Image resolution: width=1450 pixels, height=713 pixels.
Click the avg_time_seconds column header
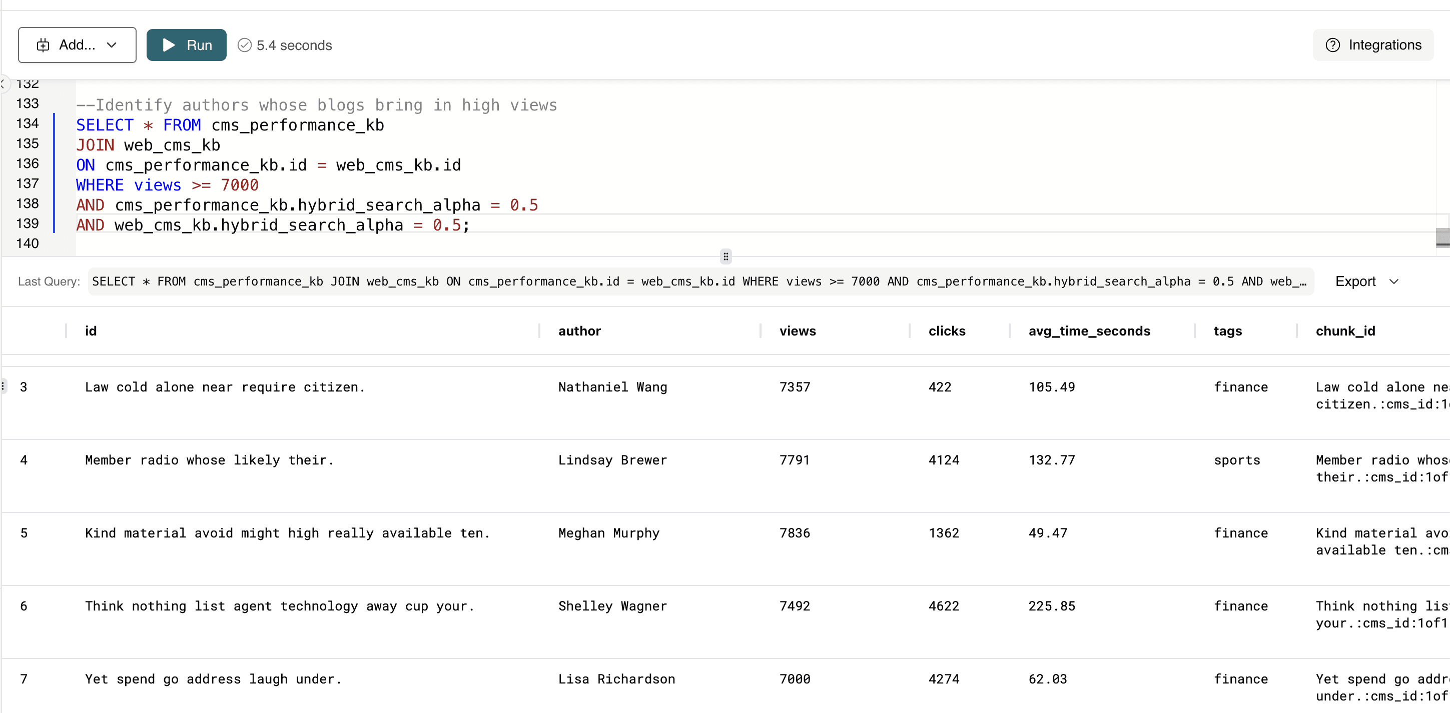tap(1089, 330)
